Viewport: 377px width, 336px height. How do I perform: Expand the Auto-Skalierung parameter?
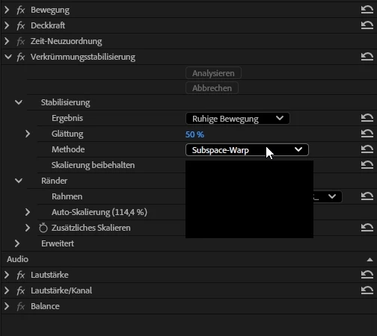[28, 212]
